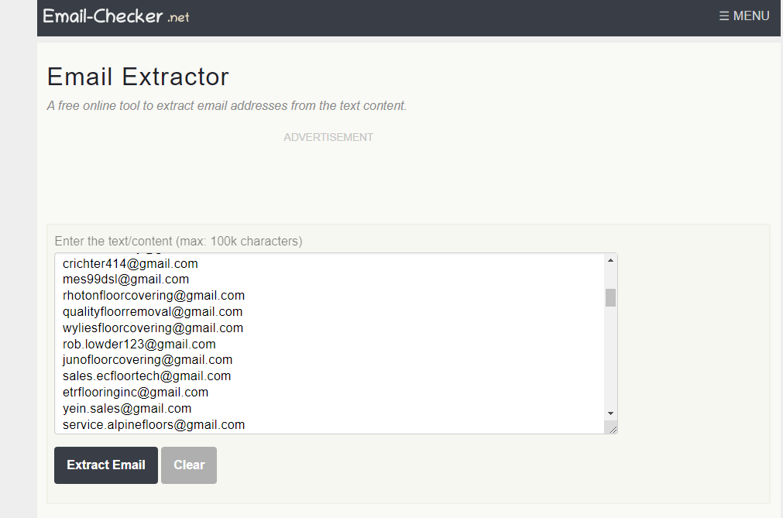
Task: Click on sales.ecfloortech@gmail.com line
Action: pos(146,376)
